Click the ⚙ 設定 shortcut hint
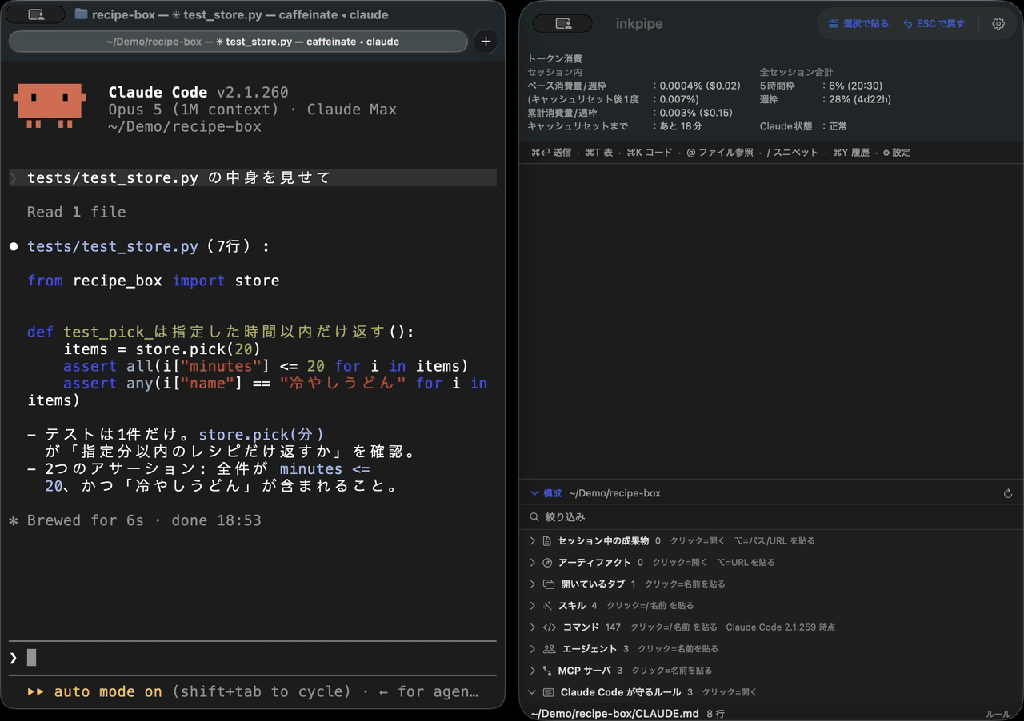Image resolution: width=1024 pixels, height=721 pixels. pyautogui.click(x=897, y=153)
